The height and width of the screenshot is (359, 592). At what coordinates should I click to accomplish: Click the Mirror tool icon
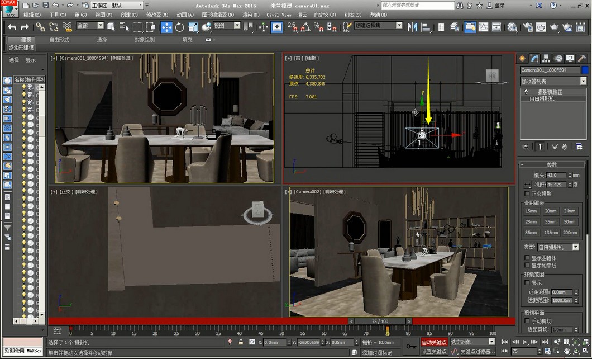pyautogui.click(x=412, y=27)
